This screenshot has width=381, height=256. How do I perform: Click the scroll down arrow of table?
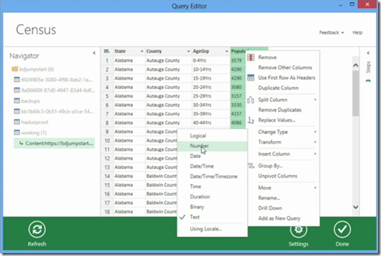pyautogui.click(x=356, y=207)
